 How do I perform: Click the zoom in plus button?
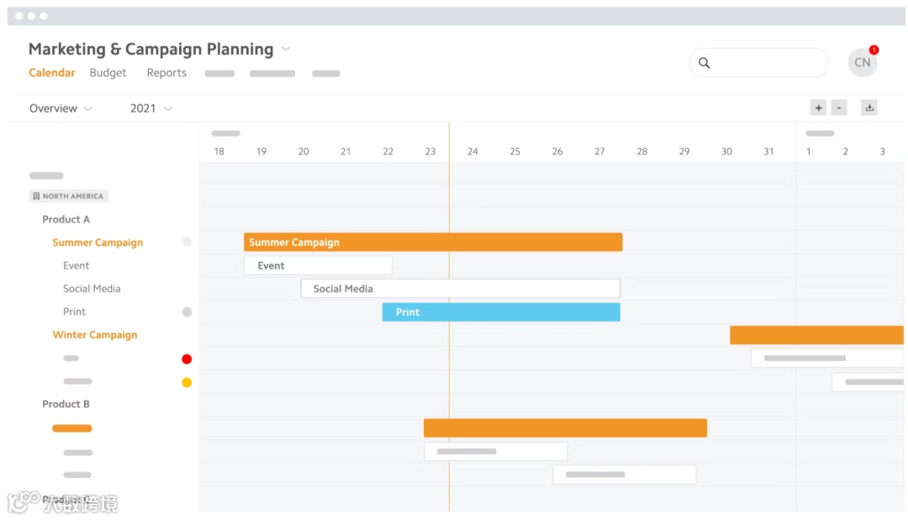(818, 108)
